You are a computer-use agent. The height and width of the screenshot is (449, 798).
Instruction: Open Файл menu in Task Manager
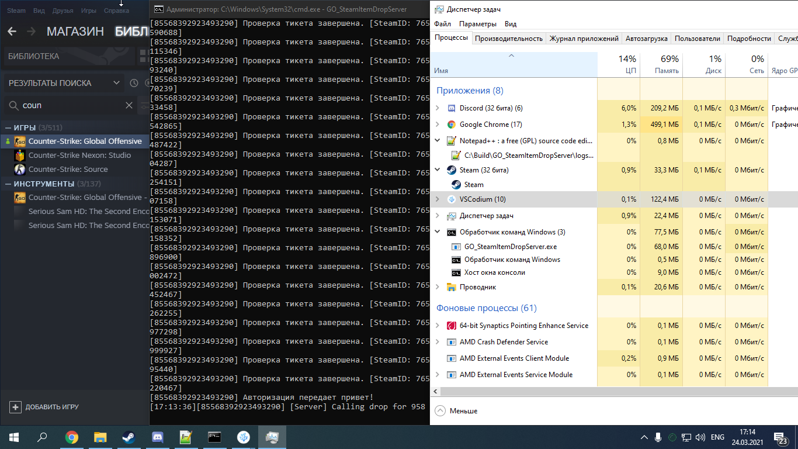click(x=442, y=24)
